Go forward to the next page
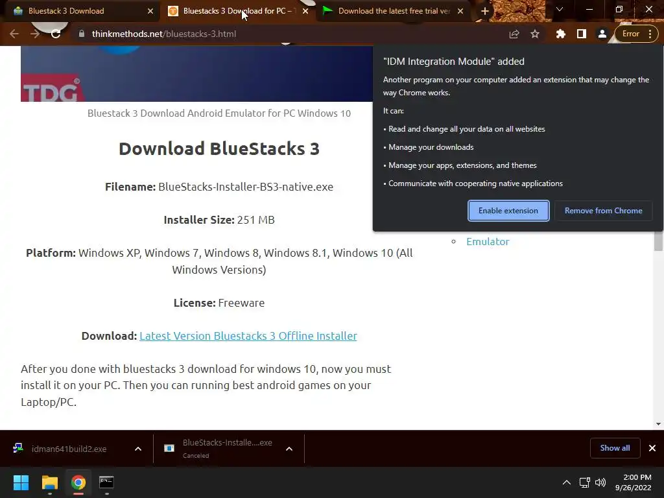 coord(35,34)
